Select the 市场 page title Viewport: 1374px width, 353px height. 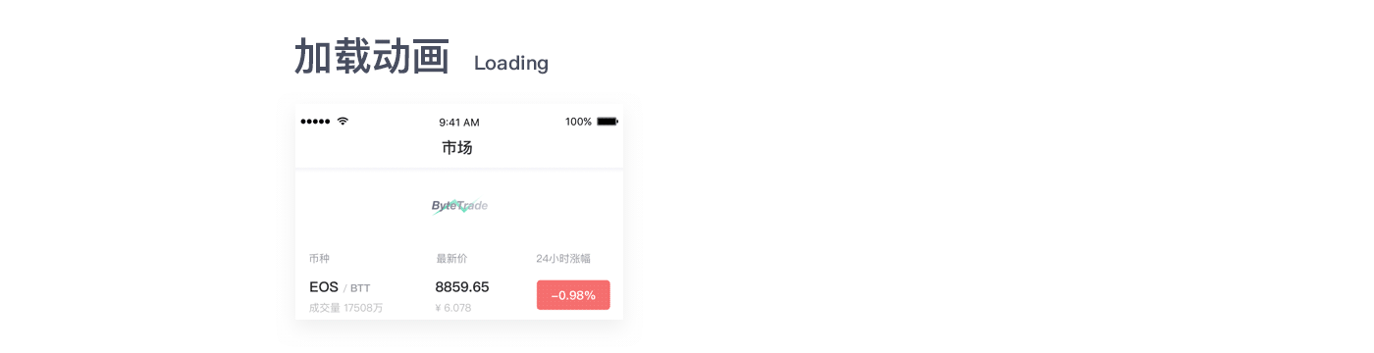click(457, 148)
